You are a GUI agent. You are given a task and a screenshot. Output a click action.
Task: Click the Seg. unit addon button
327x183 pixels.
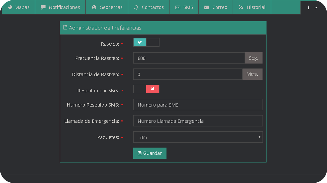(254, 58)
